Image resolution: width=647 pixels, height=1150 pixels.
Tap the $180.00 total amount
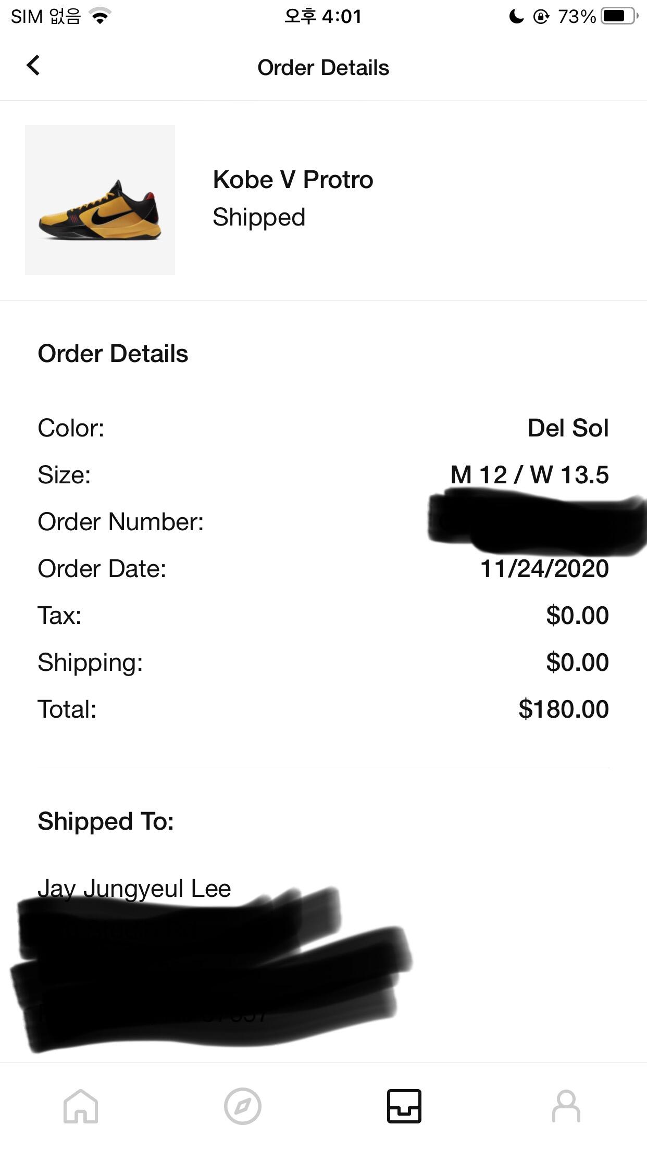[564, 709]
